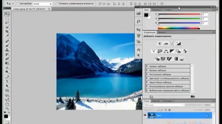Add a Channel Mixer adjustment
Image resolution: width=222 pixels, height=124 pixels.
click(x=185, y=51)
